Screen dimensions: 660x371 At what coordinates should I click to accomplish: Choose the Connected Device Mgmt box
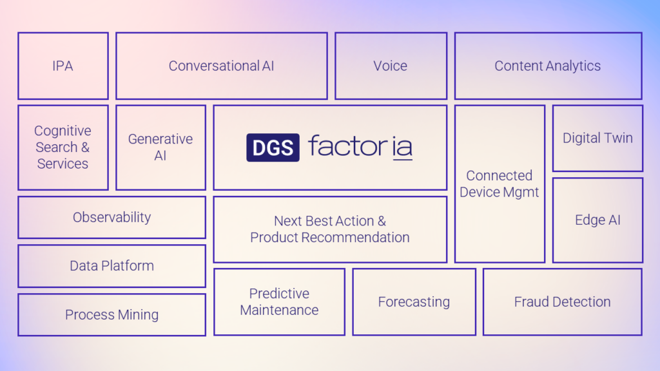(500, 184)
